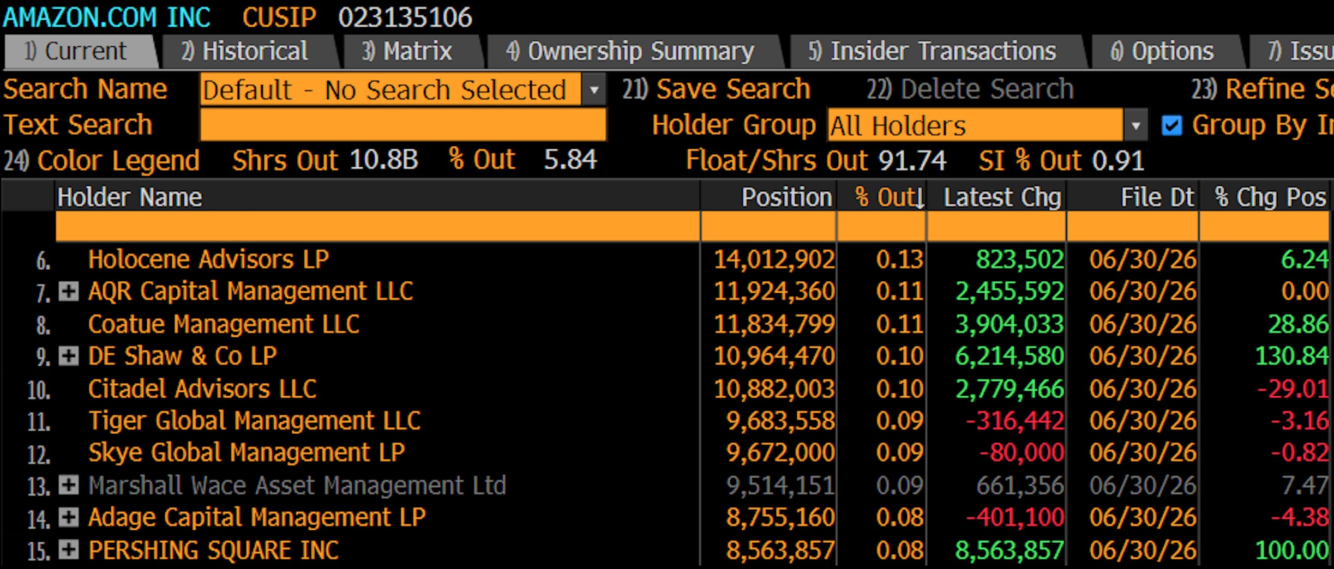Viewport: 1334px width, 569px height.
Task: Open the Color Legend
Action: coord(102,161)
